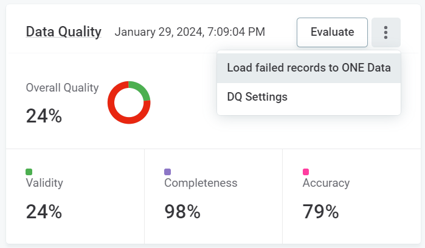Click the 79% Accuracy score value
The image size is (425, 248).
coord(320,211)
